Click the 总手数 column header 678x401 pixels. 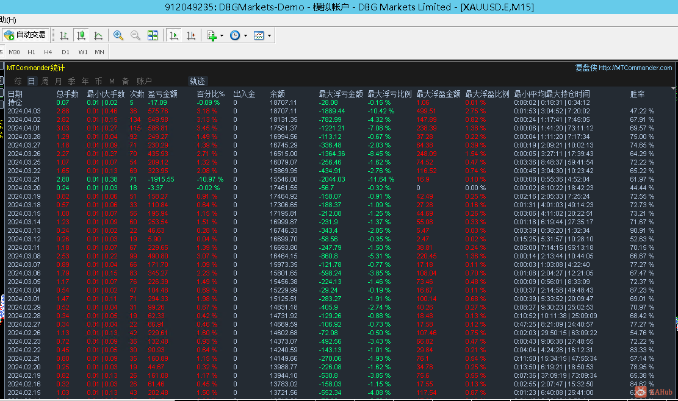pyautogui.click(x=68, y=94)
